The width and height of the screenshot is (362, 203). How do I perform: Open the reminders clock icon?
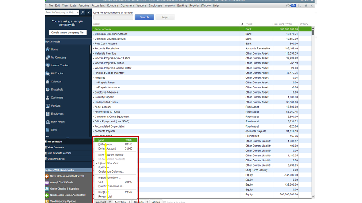288,5
